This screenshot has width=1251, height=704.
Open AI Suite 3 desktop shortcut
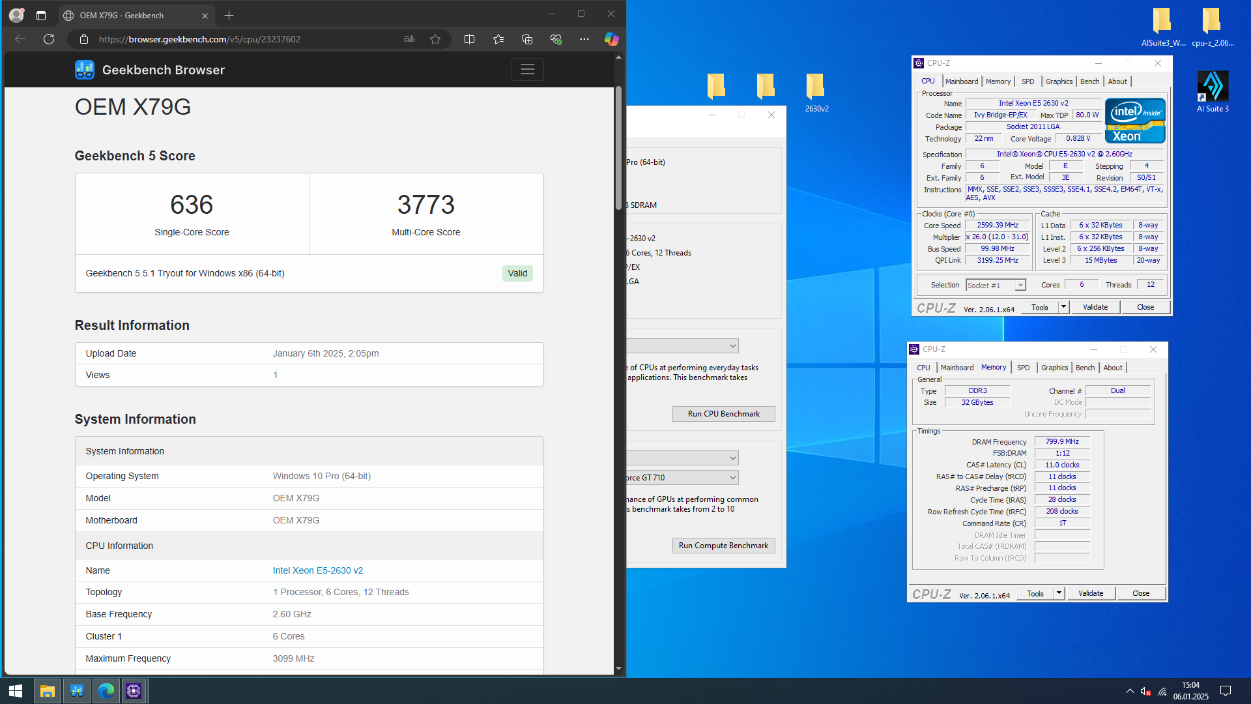[1213, 92]
